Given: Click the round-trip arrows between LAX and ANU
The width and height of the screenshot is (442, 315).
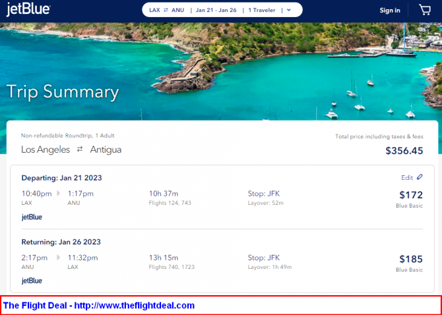Looking at the screenshot, I should coord(166,10).
